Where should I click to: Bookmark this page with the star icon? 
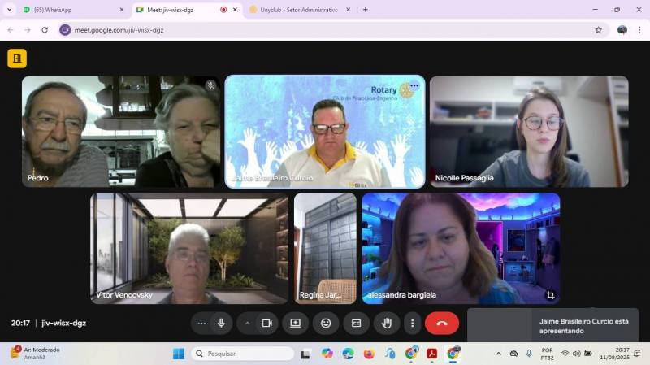click(599, 30)
